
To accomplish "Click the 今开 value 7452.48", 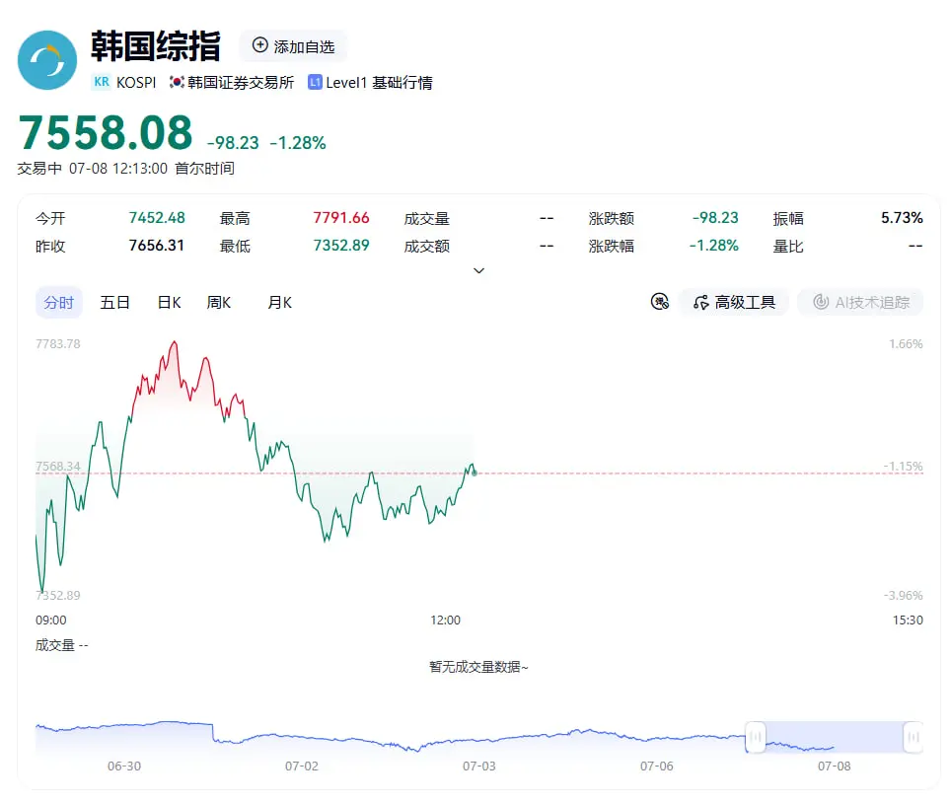I will click(157, 218).
